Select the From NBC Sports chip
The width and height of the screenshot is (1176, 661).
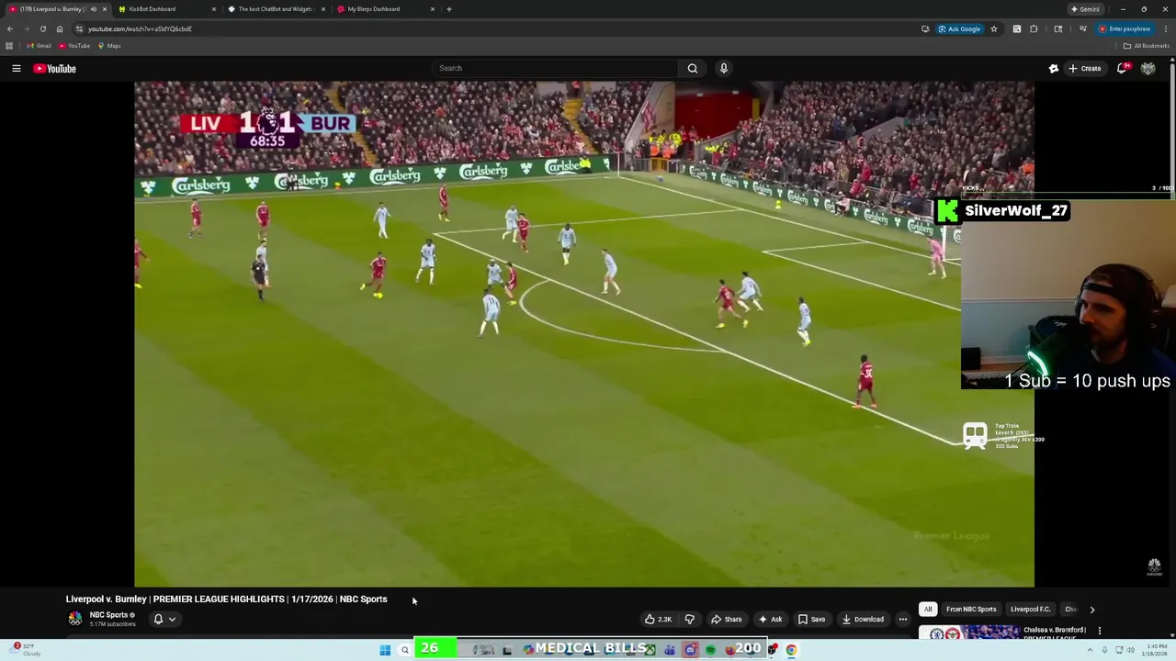(x=971, y=610)
